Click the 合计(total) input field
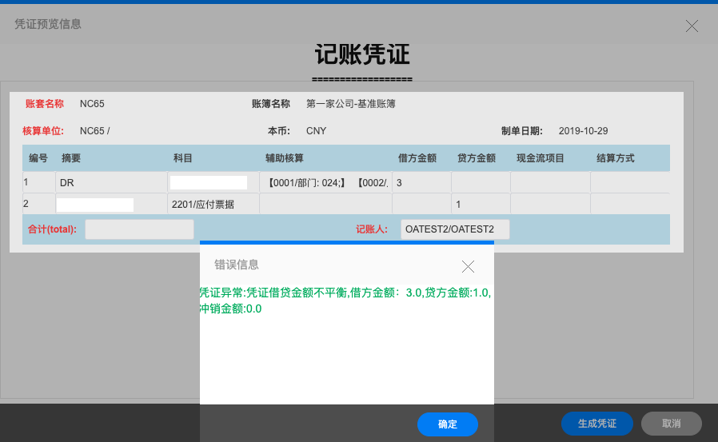Screen dimensions: 718x442 (x=139, y=229)
